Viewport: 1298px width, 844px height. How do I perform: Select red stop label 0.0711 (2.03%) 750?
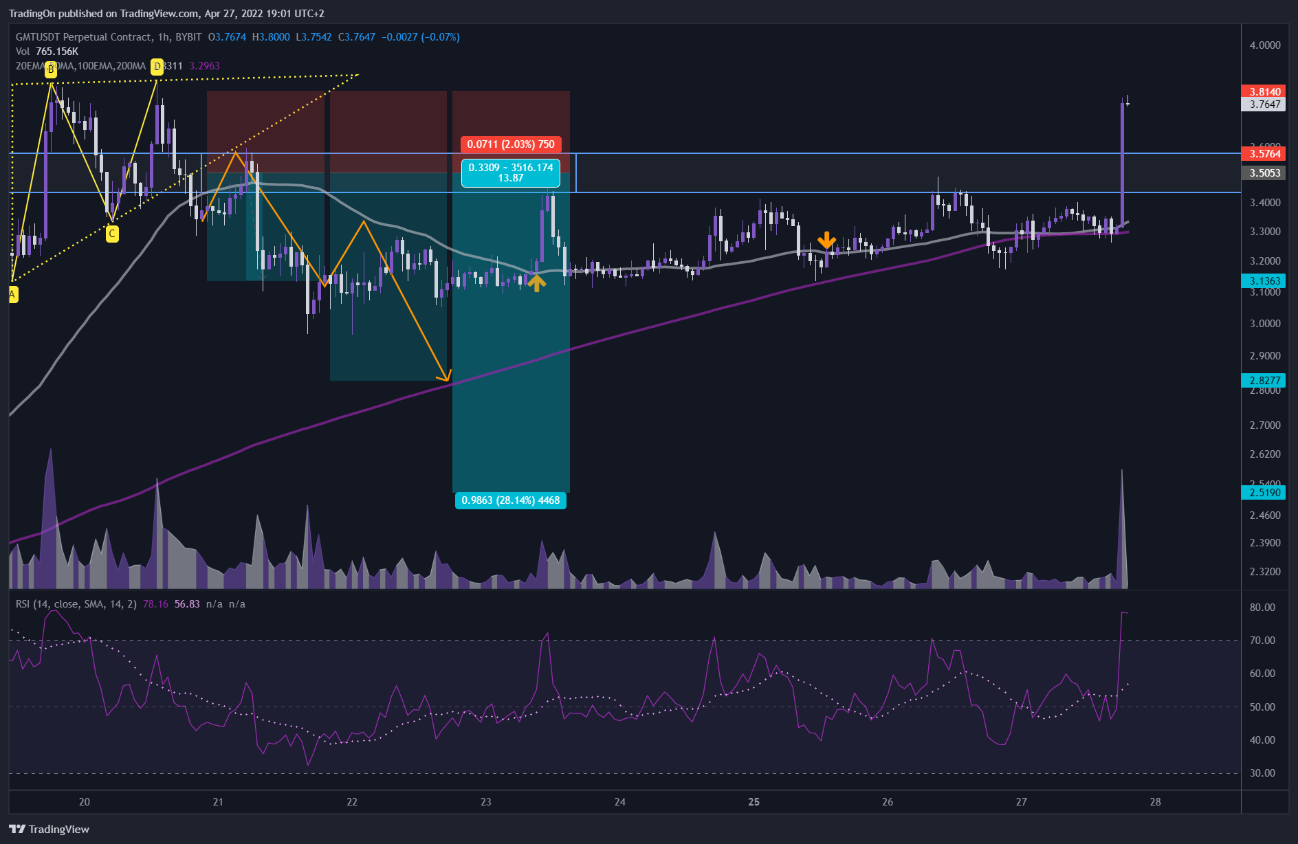[511, 144]
